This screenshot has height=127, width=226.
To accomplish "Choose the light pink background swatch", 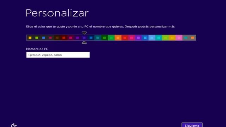I will click(x=179, y=38).
